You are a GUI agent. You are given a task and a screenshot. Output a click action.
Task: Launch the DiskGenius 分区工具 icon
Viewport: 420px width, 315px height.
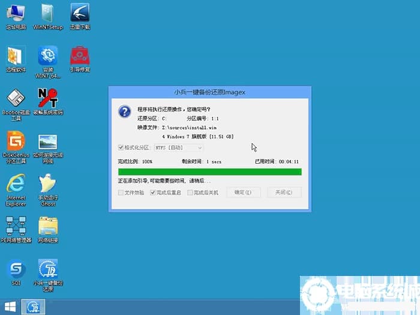16,142
